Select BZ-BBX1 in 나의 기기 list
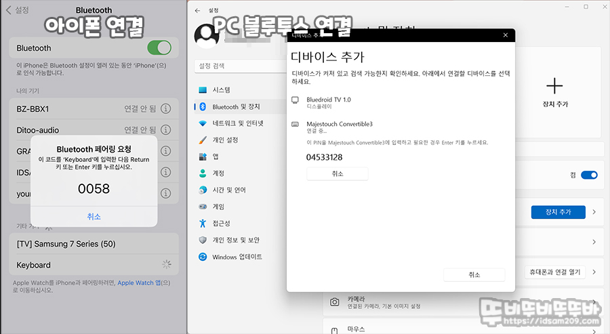Screen dimensions: 610x334 coord(94,108)
